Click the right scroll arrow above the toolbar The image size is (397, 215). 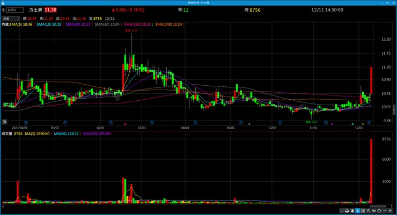pyautogui.click(x=392, y=206)
